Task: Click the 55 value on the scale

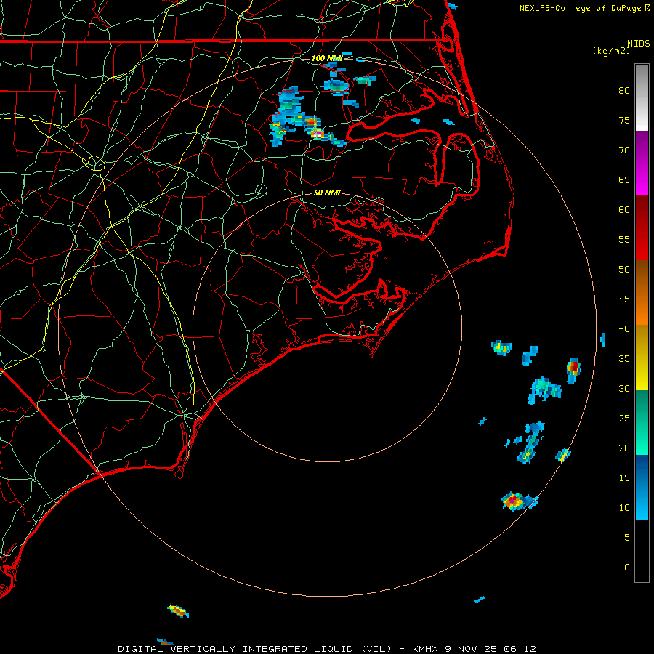Action: 624,239
